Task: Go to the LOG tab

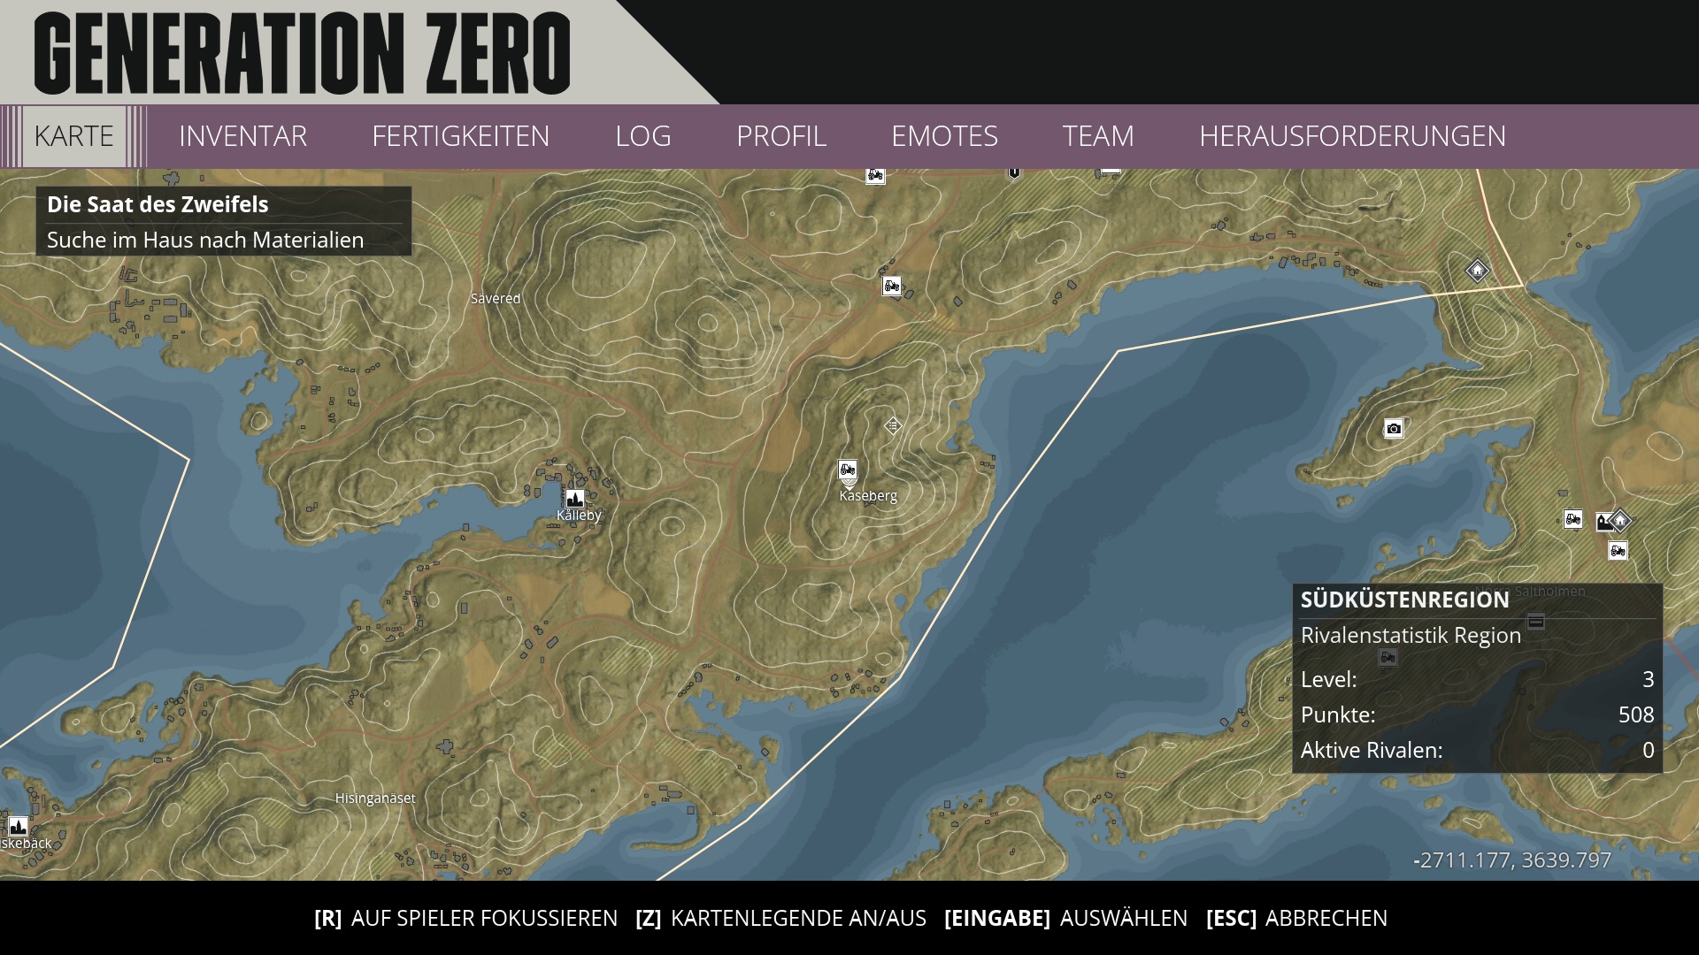Action: coord(643,136)
